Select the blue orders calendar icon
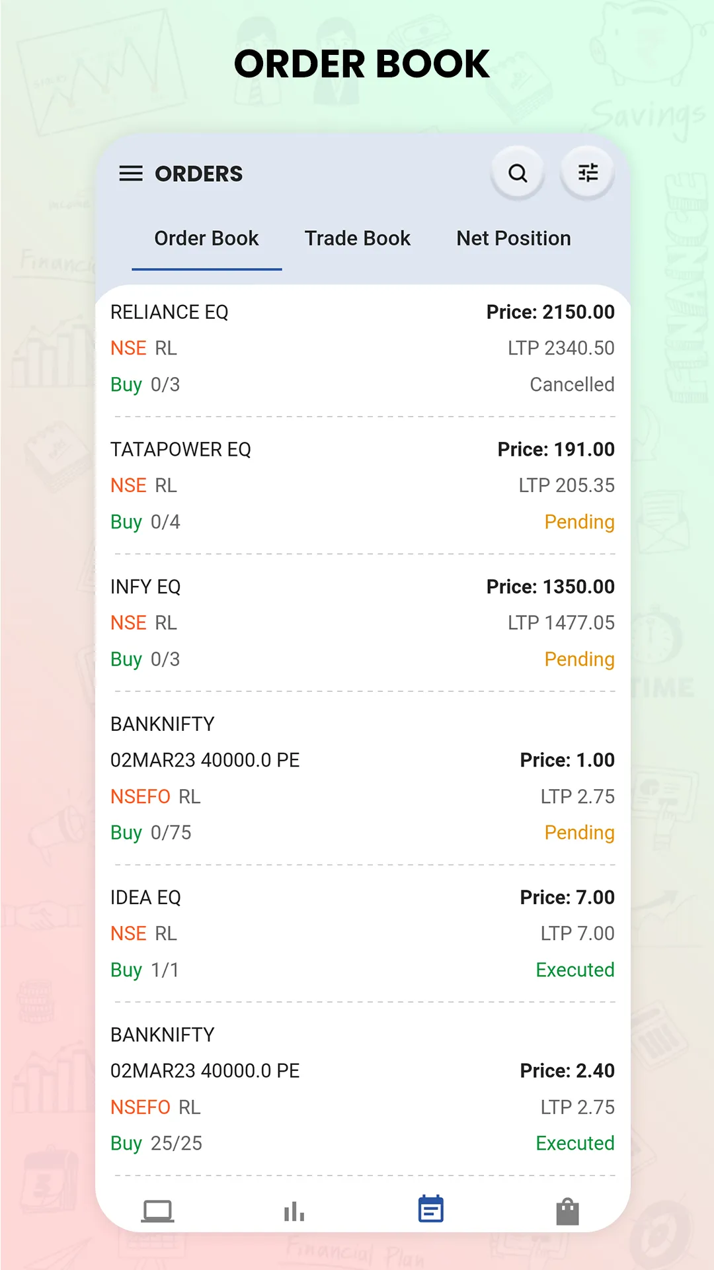Screen dimensions: 714x1270 point(431,1209)
